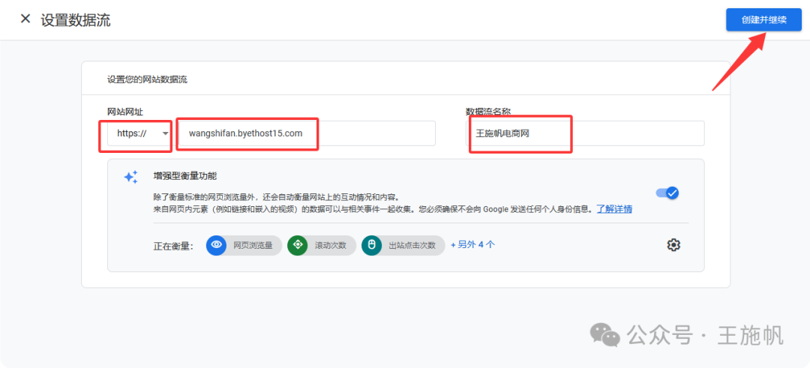Click the stream name field (数据流名称)
This screenshot has width=810, height=368.
coord(585,133)
